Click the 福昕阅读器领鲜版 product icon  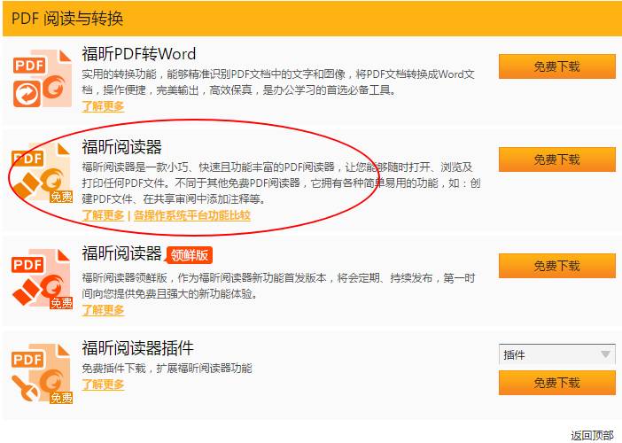42,279
